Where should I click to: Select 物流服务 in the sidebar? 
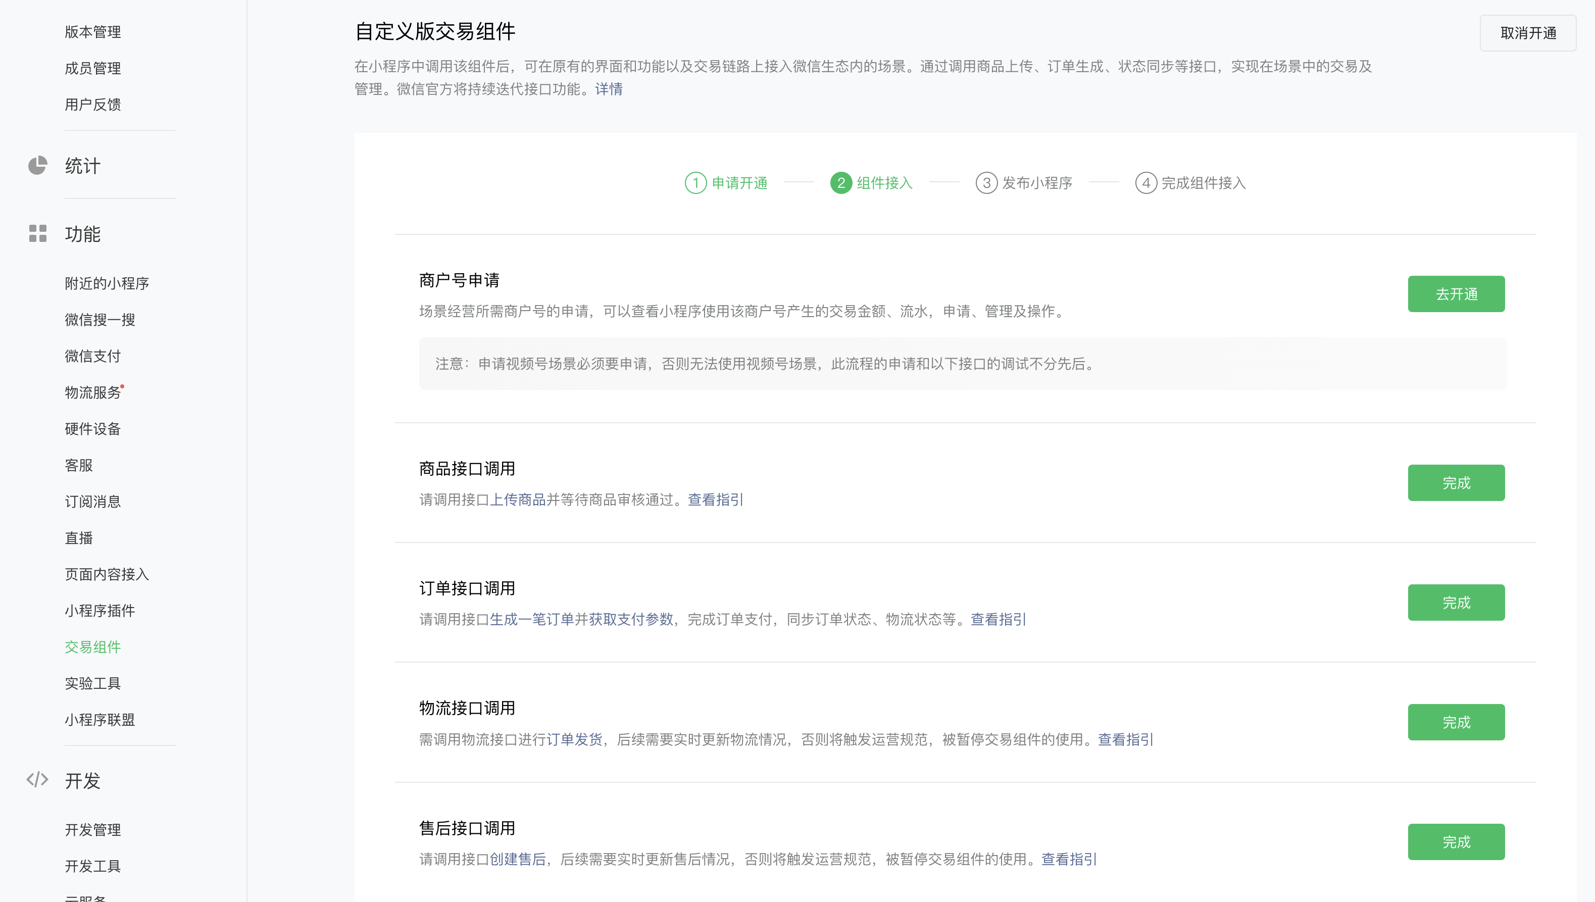(x=92, y=392)
